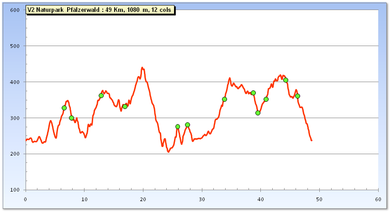The height and width of the screenshot is (213, 391).
Task: Click the 40 label on the distance axis
Action: tap(260, 199)
